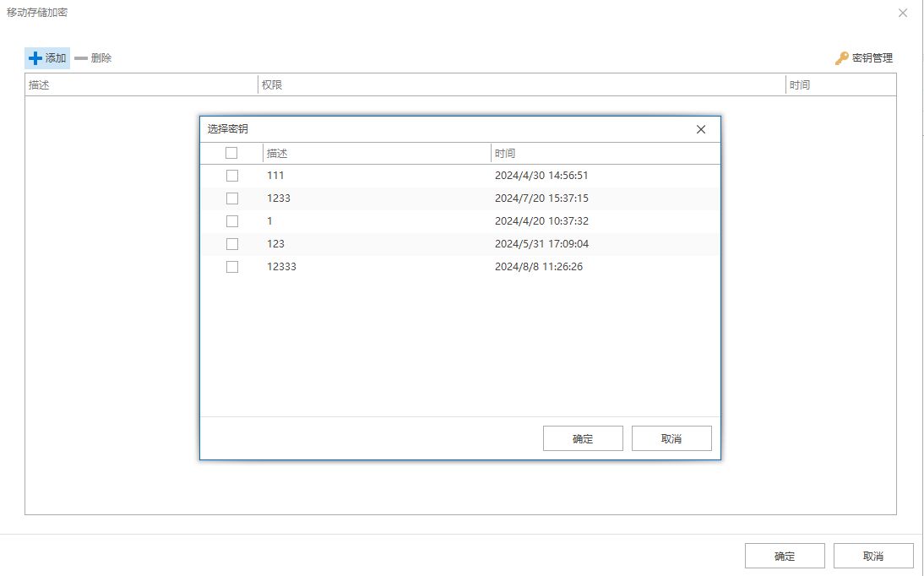Toggle the select-all checkbox in dialog header
This screenshot has width=924, height=576.
231,153
